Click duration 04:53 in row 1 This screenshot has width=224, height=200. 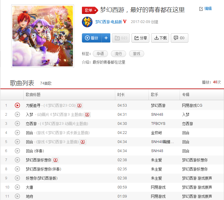(x=122, y=105)
